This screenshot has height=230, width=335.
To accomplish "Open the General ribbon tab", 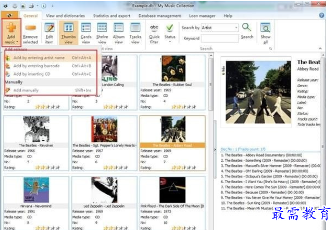I will [x=31, y=16].
